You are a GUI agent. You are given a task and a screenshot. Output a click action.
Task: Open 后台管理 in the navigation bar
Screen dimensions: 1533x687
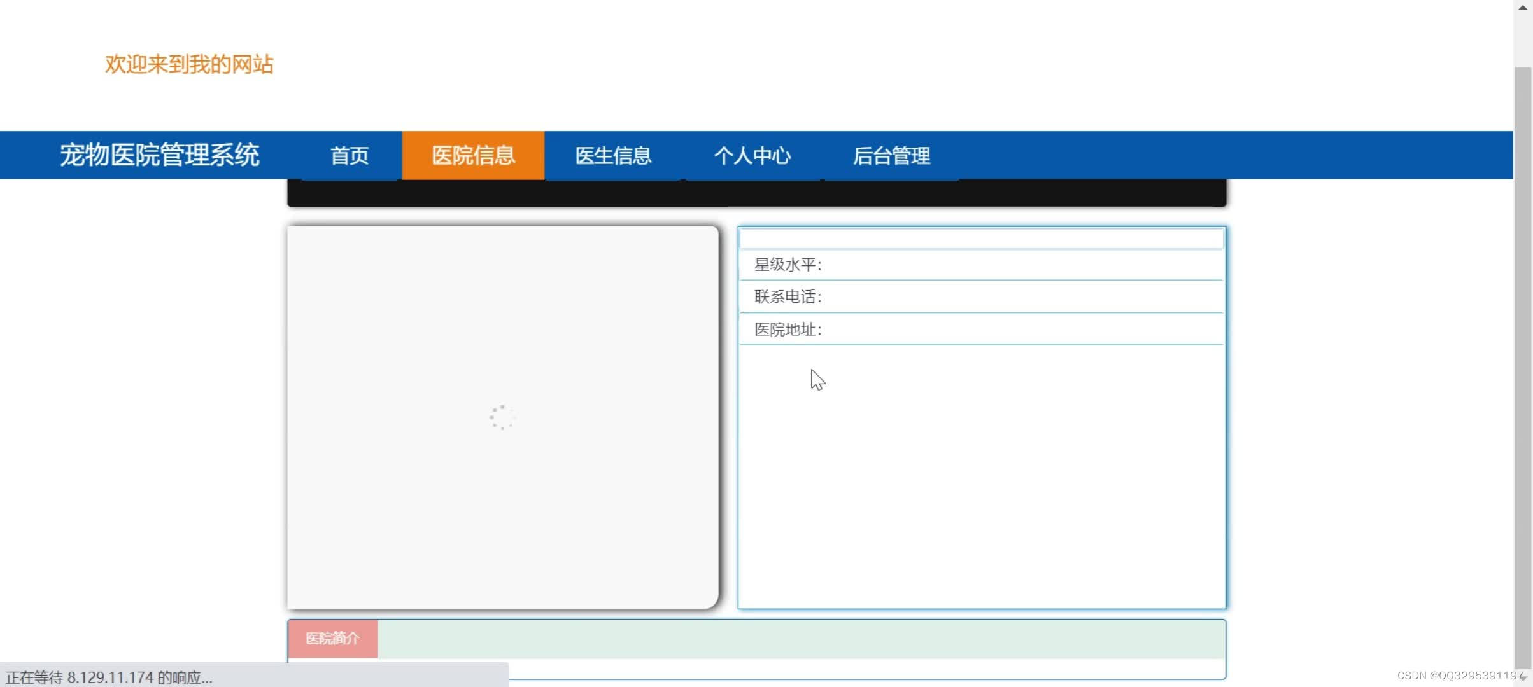pos(891,155)
